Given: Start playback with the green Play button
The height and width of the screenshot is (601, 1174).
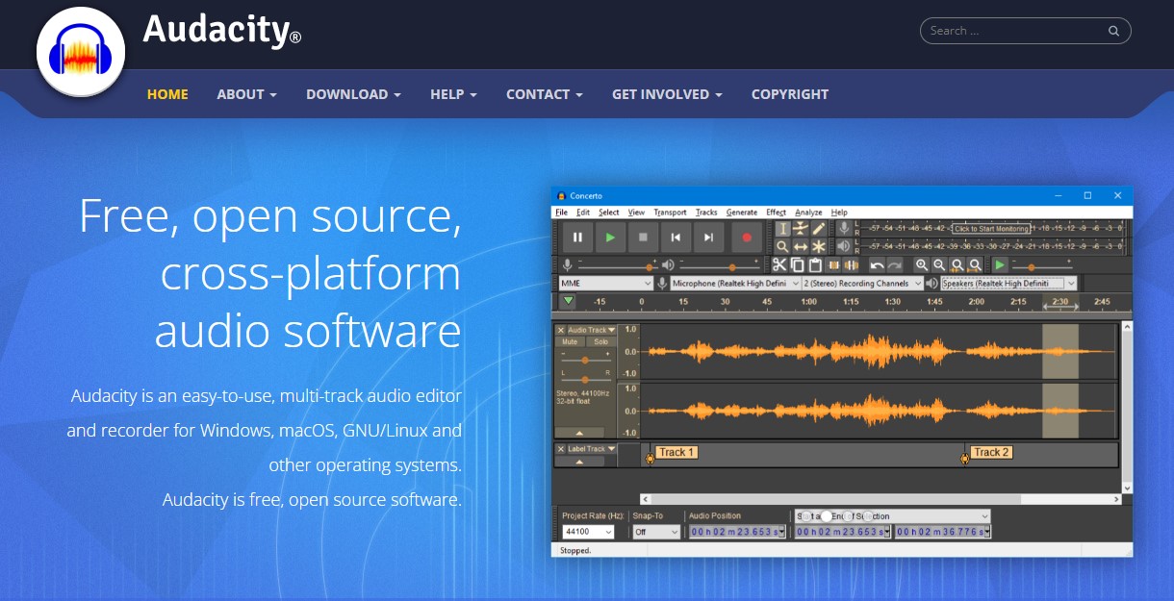Looking at the screenshot, I should (x=610, y=237).
